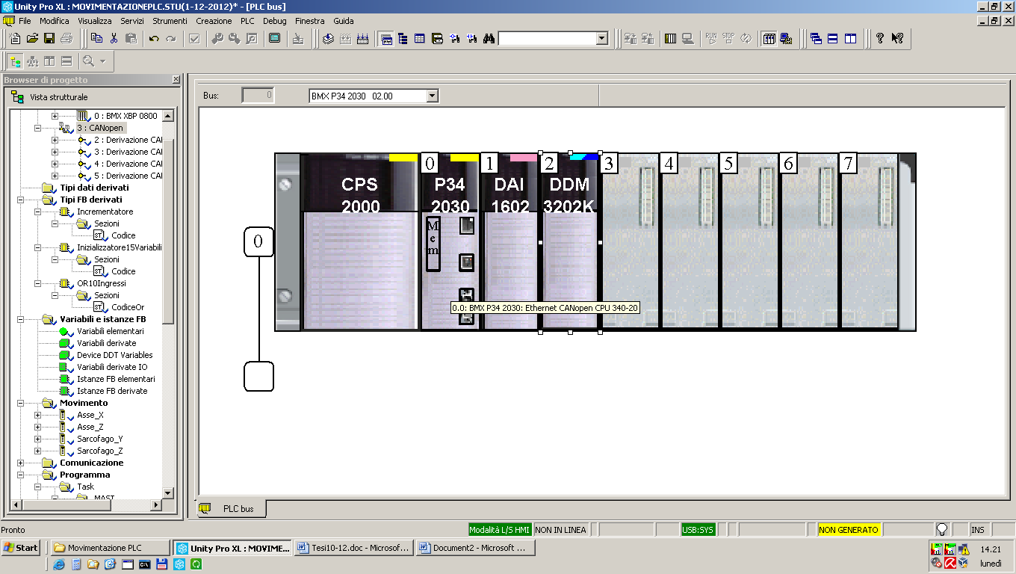Click the binoculars search icon
The width and height of the screenshot is (1016, 574).
pos(489,38)
